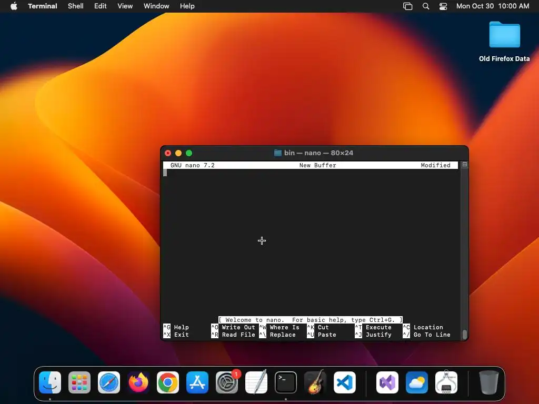Zoom the Terminal window with green button

189,153
